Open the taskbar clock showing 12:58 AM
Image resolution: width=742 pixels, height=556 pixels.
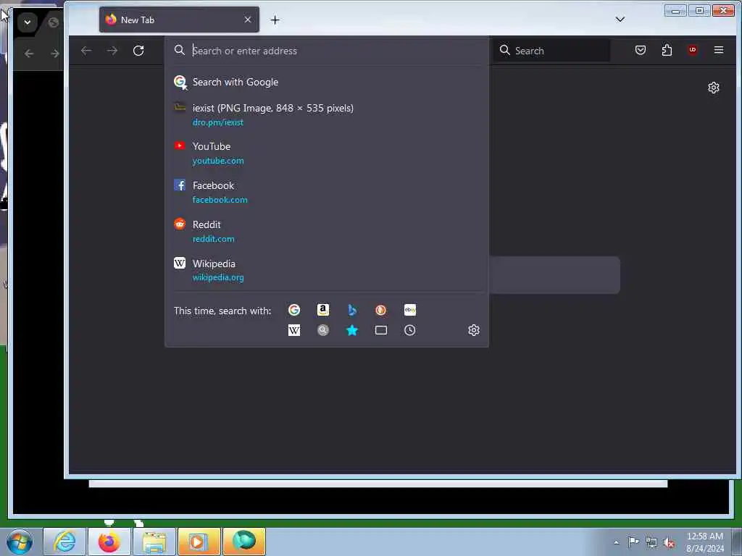click(705, 542)
